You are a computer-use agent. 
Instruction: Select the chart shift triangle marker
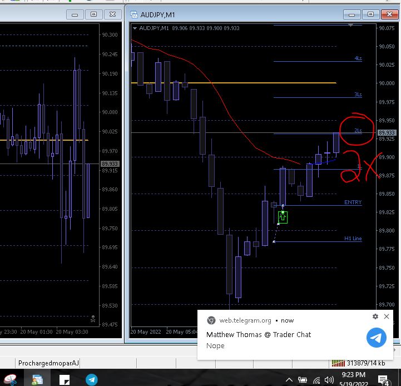point(350,25)
